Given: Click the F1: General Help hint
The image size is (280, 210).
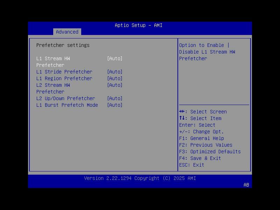Looking at the screenshot, I should 202,138.
